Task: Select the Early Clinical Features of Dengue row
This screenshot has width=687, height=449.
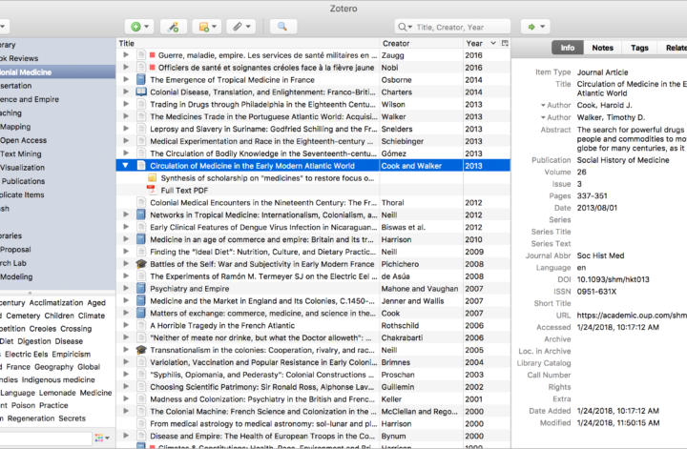Action: [313, 227]
